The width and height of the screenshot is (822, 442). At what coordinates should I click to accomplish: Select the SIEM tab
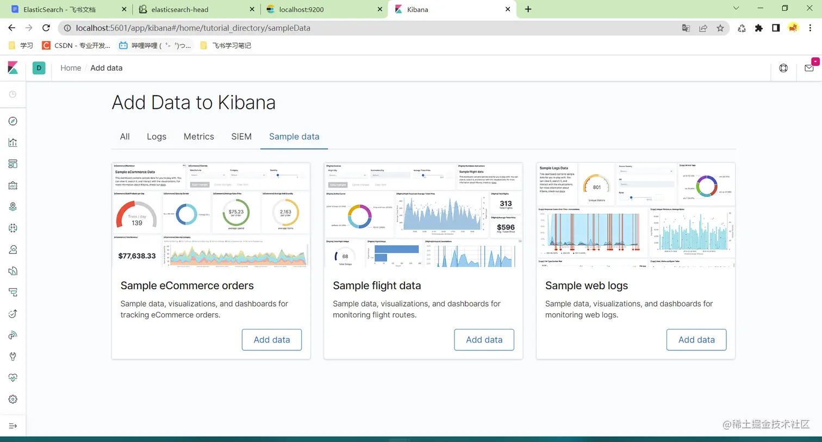pyautogui.click(x=241, y=136)
